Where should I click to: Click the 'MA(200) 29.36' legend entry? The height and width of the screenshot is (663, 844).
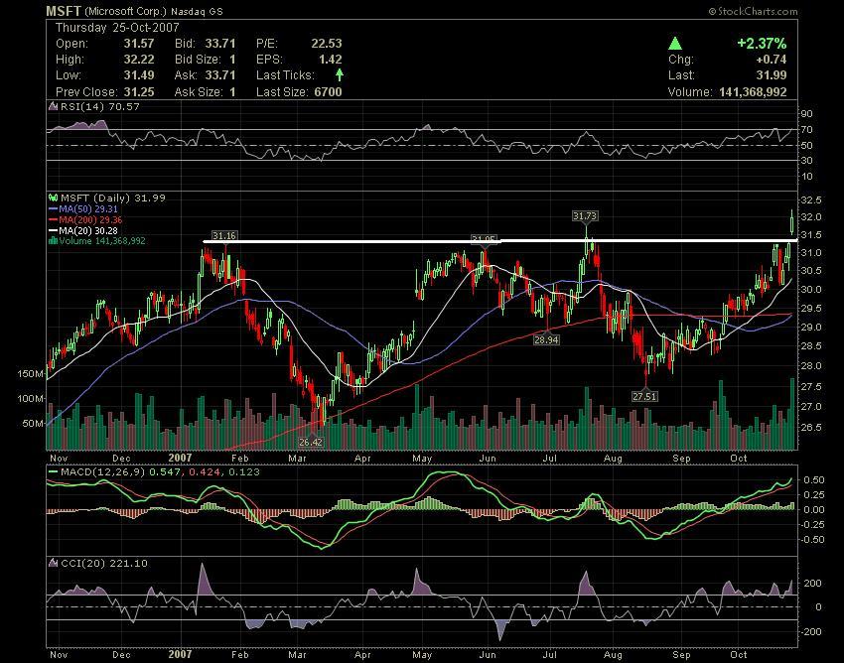pos(90,220)
